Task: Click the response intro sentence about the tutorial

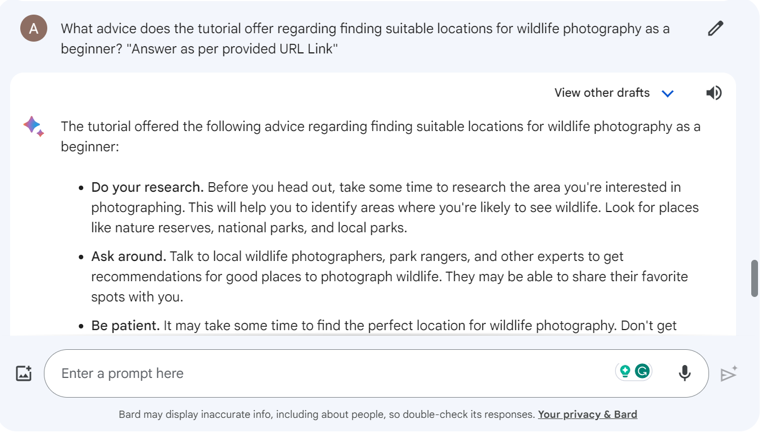Action: coord(380,137)
